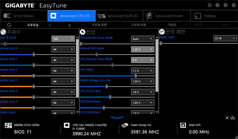Click the voltage panel scrollbar thumb
The image size is (238, 139).
[157, 65]
